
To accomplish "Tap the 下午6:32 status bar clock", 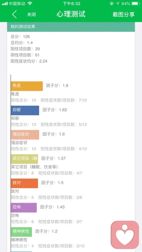I will coord(71,4).
